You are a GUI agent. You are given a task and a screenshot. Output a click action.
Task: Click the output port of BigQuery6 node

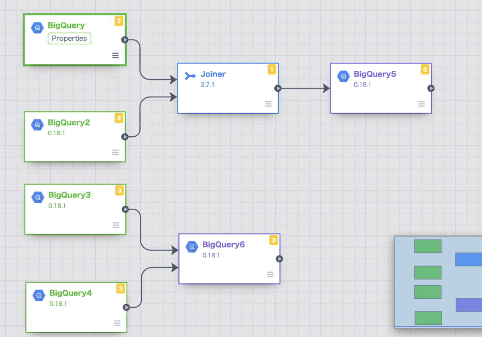coord(280,259)
